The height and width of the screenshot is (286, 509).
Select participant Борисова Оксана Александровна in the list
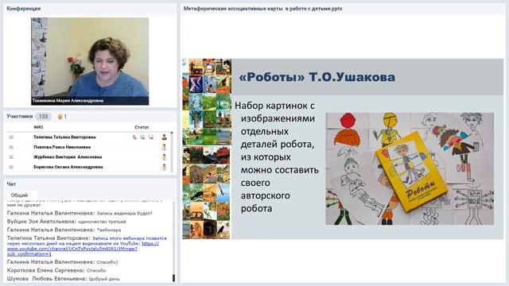pos(68,168)
